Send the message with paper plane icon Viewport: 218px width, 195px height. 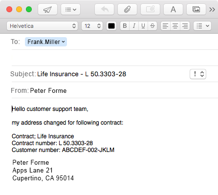coord(47,9)
